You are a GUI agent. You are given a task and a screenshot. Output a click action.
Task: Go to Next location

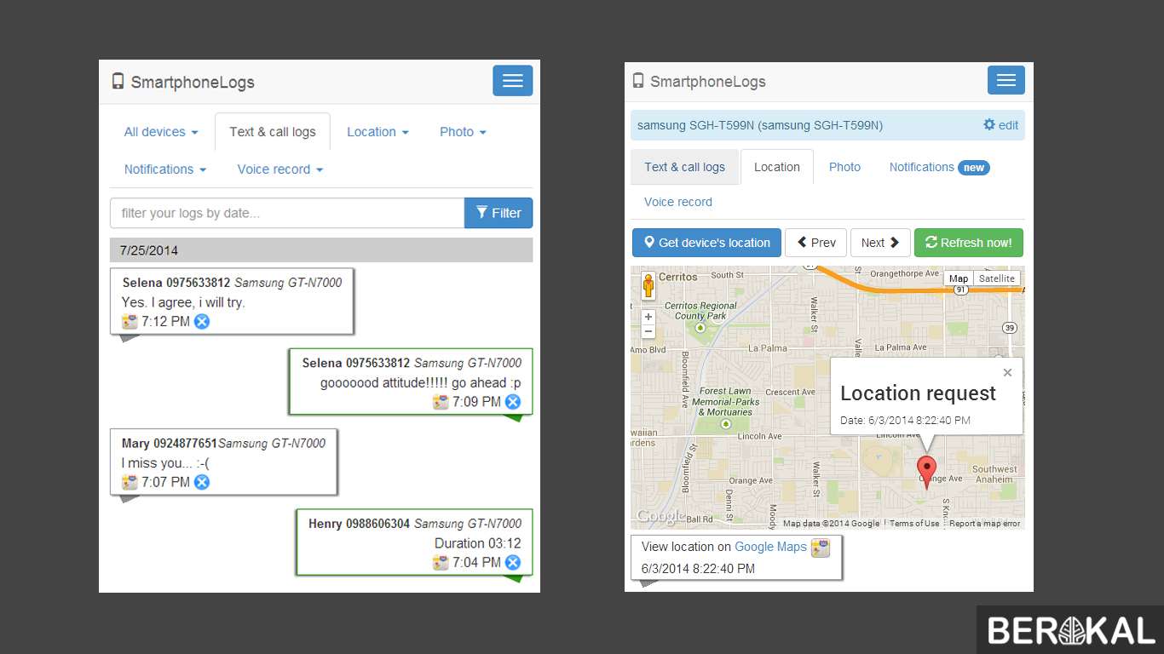tap(880, 243)
